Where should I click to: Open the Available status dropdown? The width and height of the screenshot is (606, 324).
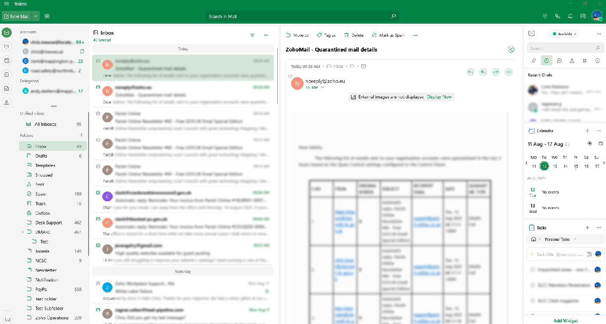click(564, 34)
